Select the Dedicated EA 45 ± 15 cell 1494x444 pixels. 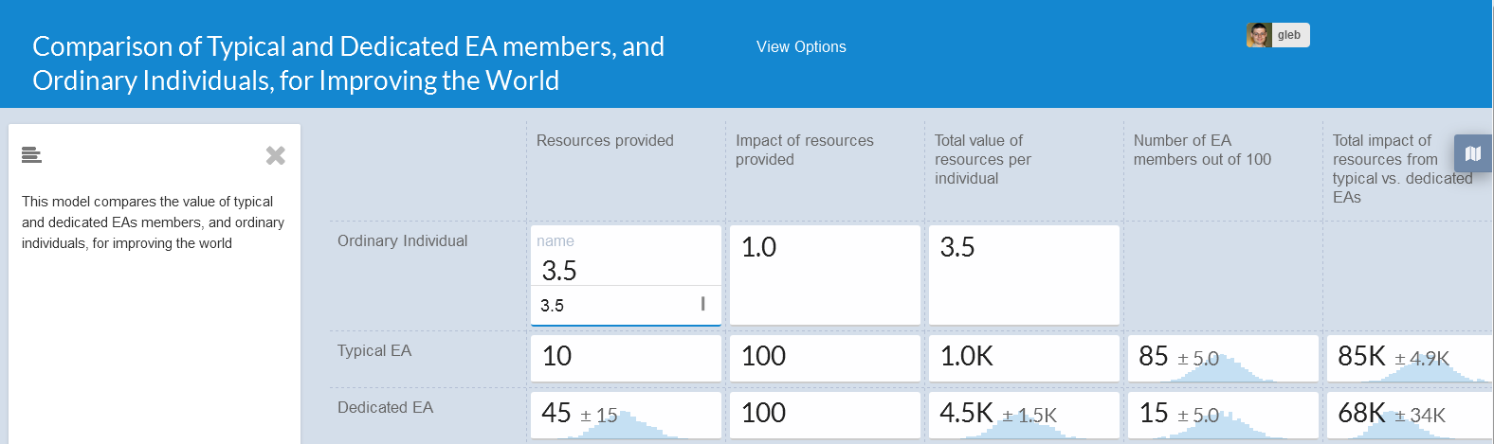(626, 415)
